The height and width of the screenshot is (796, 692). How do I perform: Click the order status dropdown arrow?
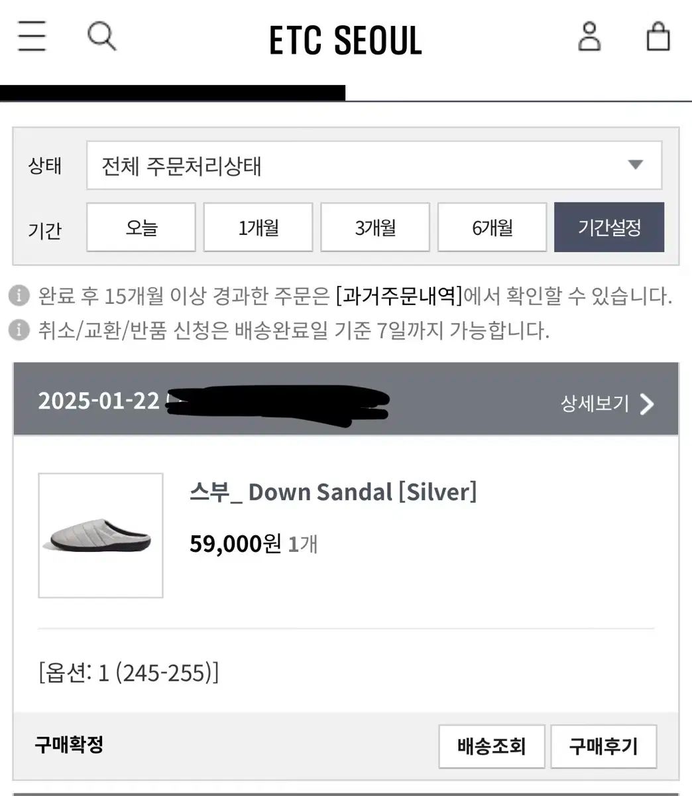tap(636, 165)
